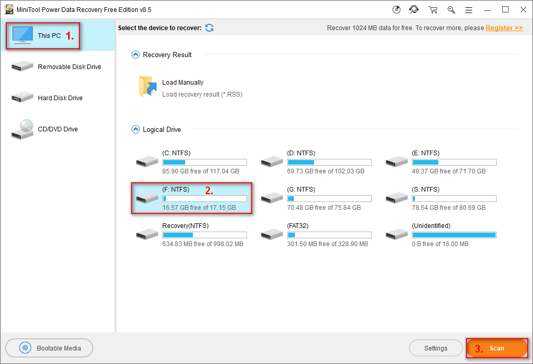Collapse the Recovery Result section
Image resolution: width=533 pixels, height=364 pixels.
pyautogui.click(x=135, y=54)
